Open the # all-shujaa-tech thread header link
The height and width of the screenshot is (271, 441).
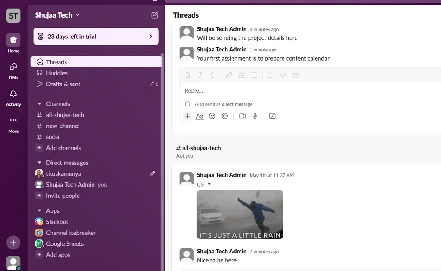coord(199,148)
